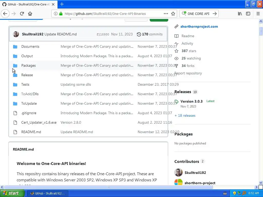
Task: Focus the ONE CORE API search box
Action: 199,14
